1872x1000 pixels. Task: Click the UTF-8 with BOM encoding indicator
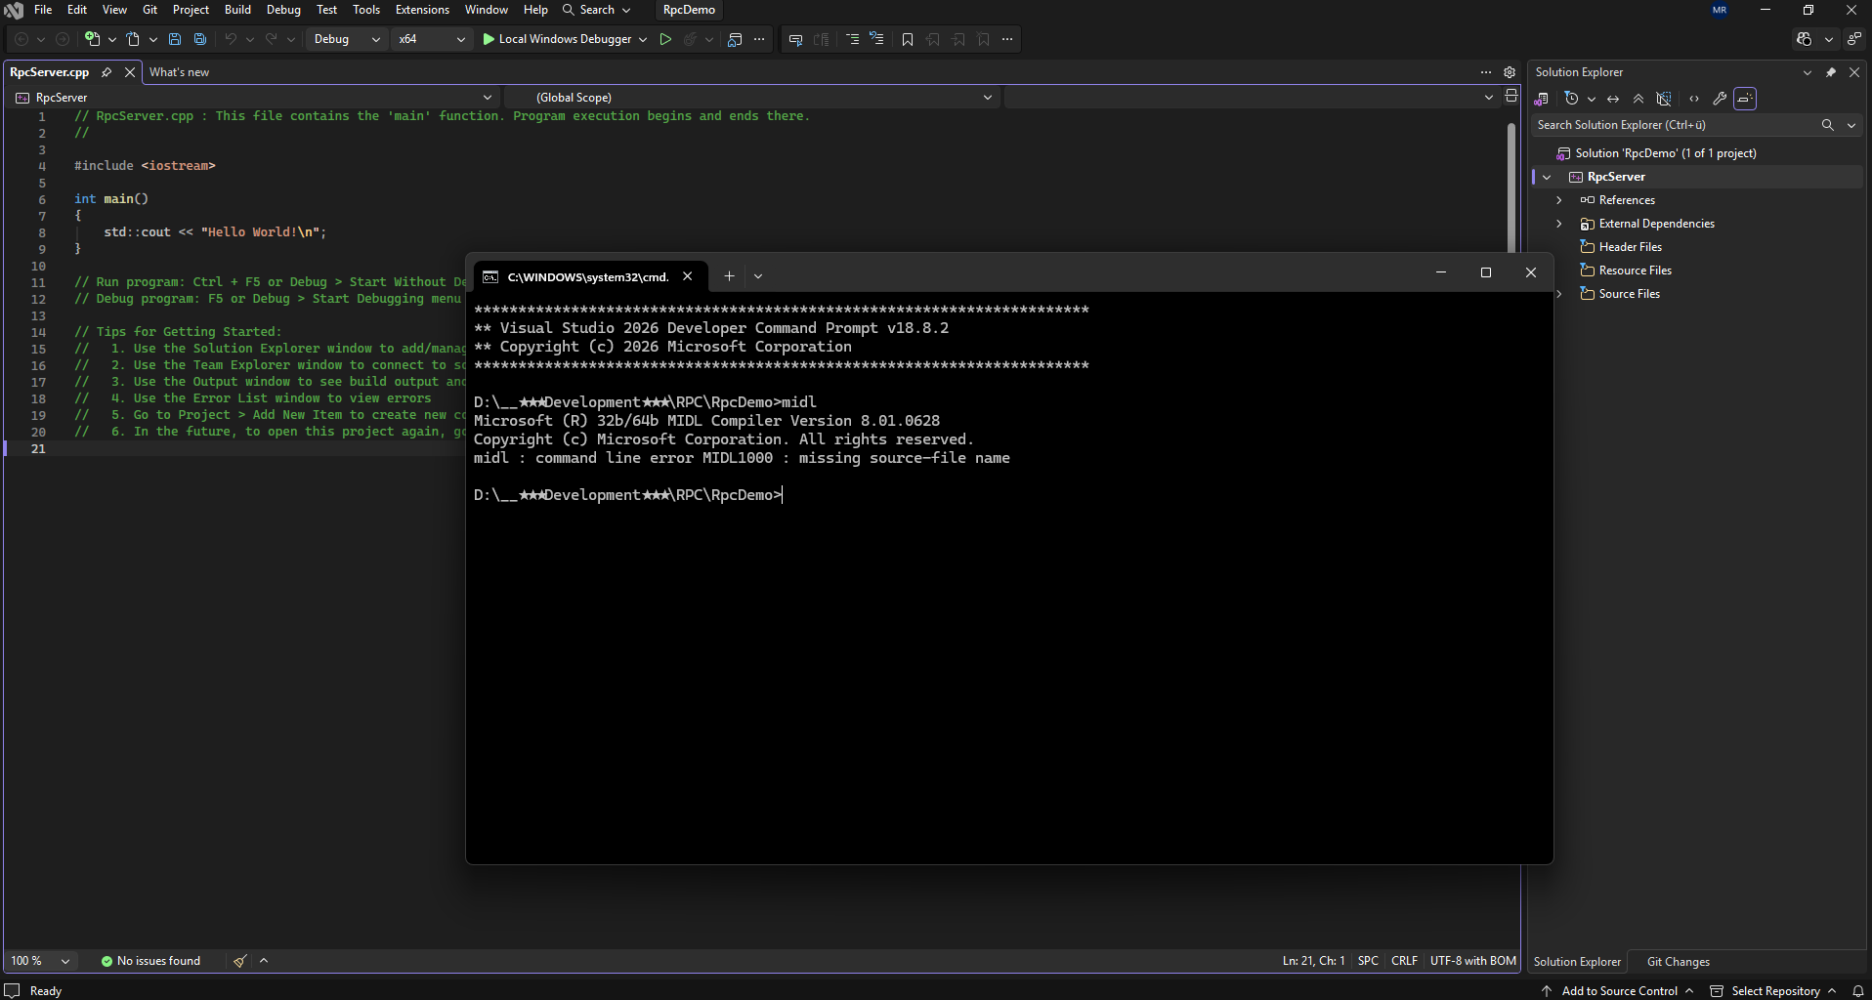point(1473,961)
